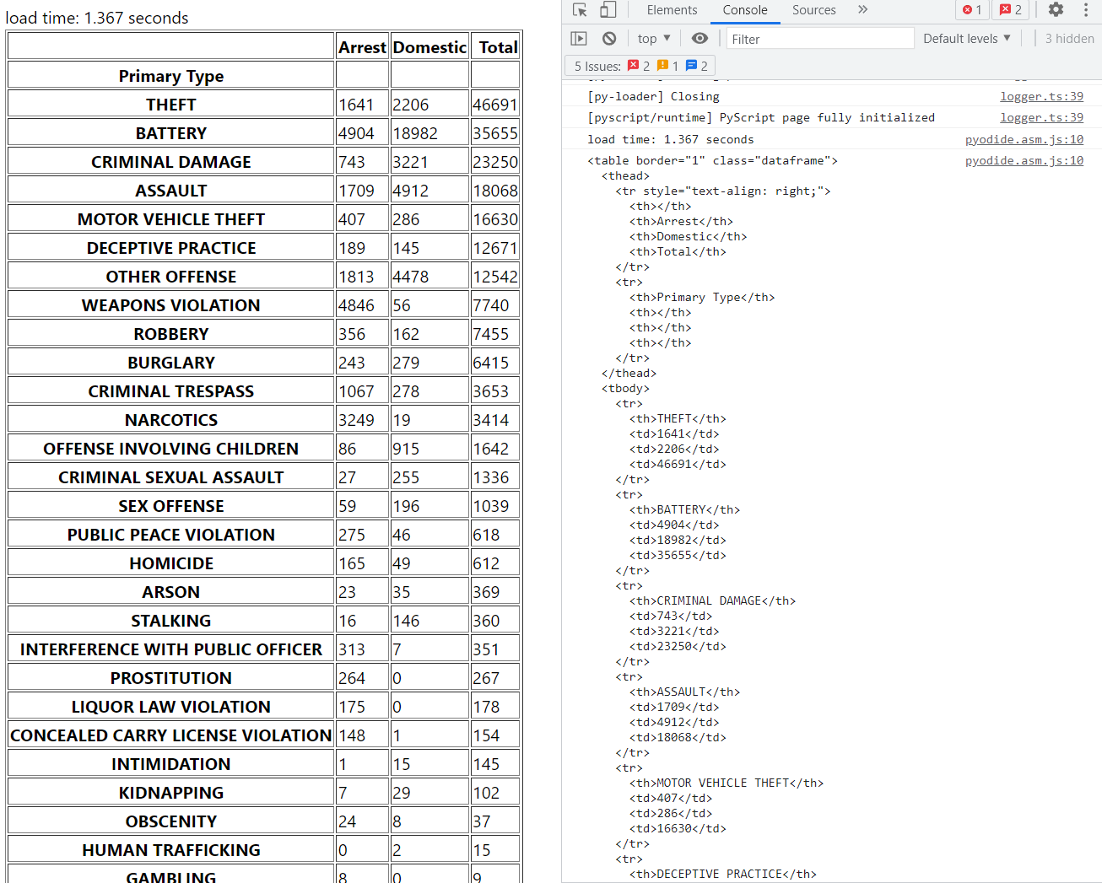
Task: Toggle the device toolbar icon
Action: pyautogui.click(x=608, y=10)
